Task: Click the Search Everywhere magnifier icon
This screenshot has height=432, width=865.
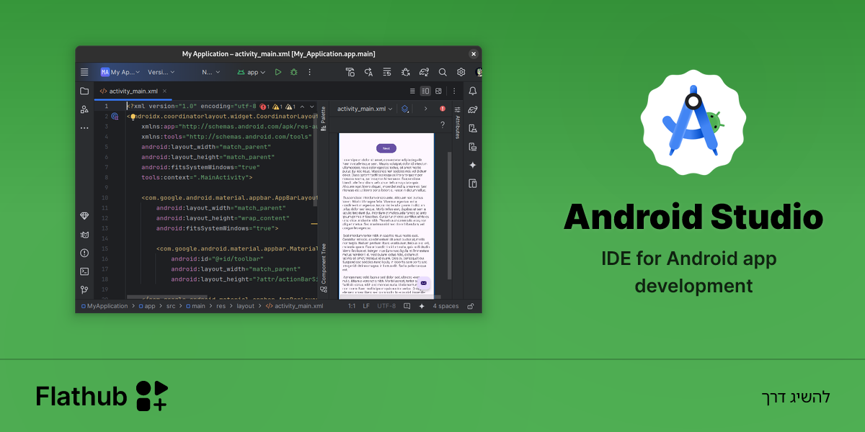Action: click(443, 72)
